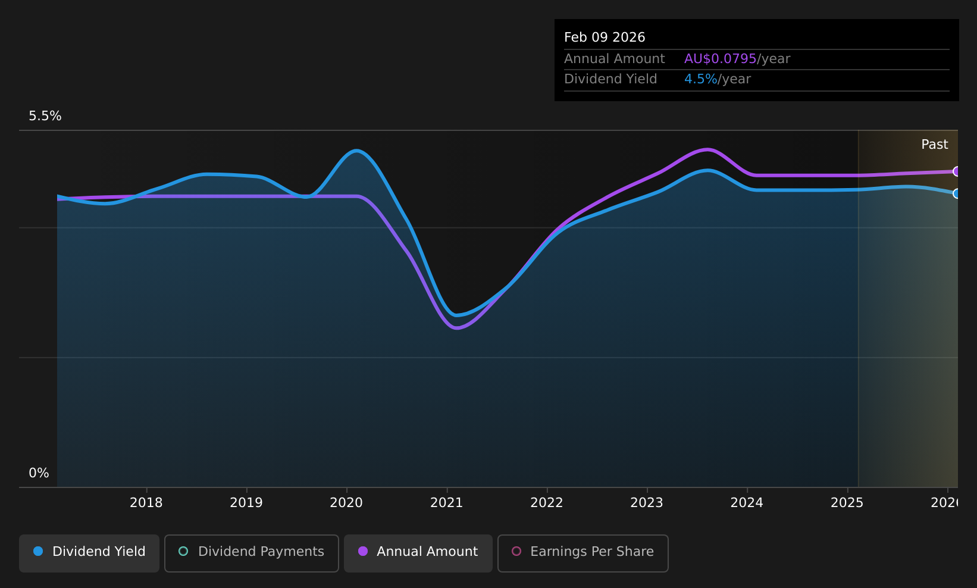The width and height of the screenshot is (977, 588).
Task: Click the 2018 x-axis label
Action: tap(146, 503)
